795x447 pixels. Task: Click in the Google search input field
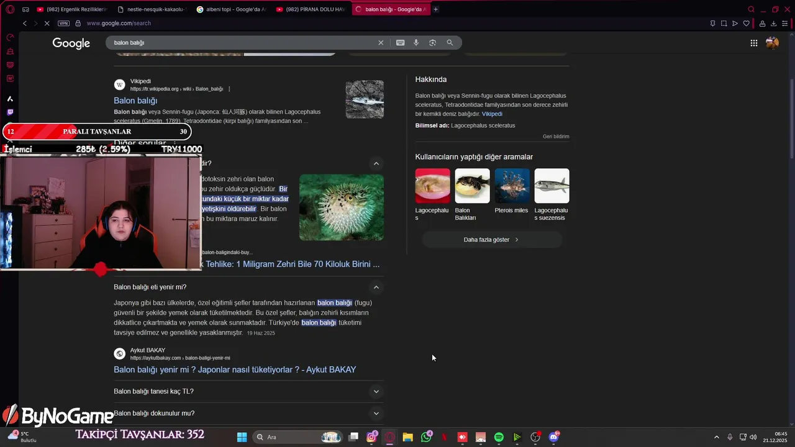pos(242,43)
